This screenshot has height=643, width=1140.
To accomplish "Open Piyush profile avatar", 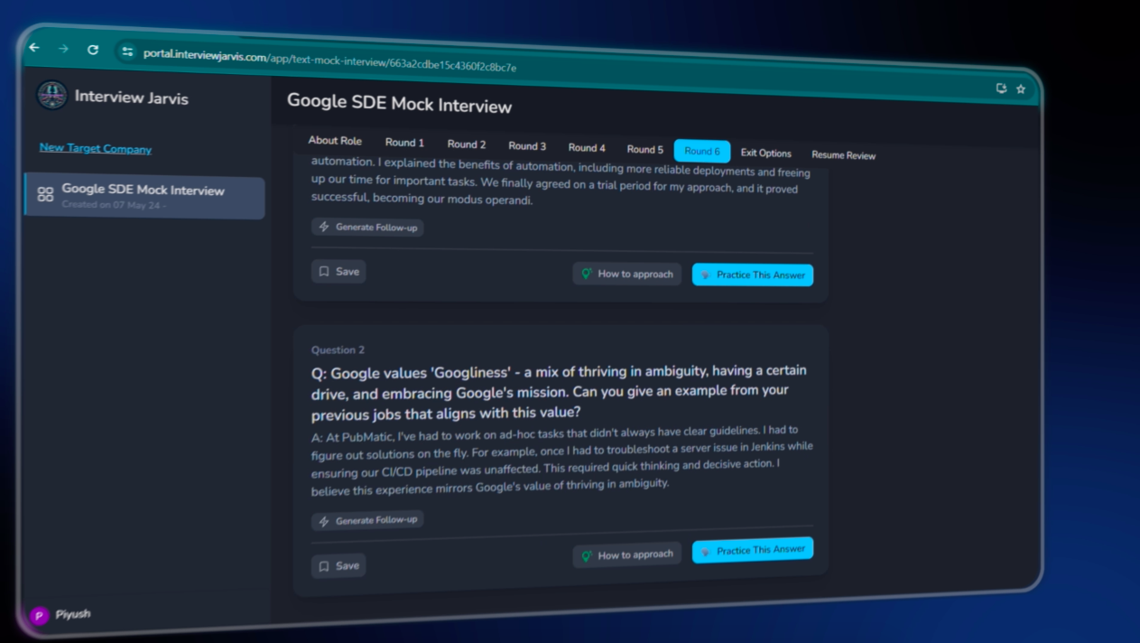I will 39,616.
